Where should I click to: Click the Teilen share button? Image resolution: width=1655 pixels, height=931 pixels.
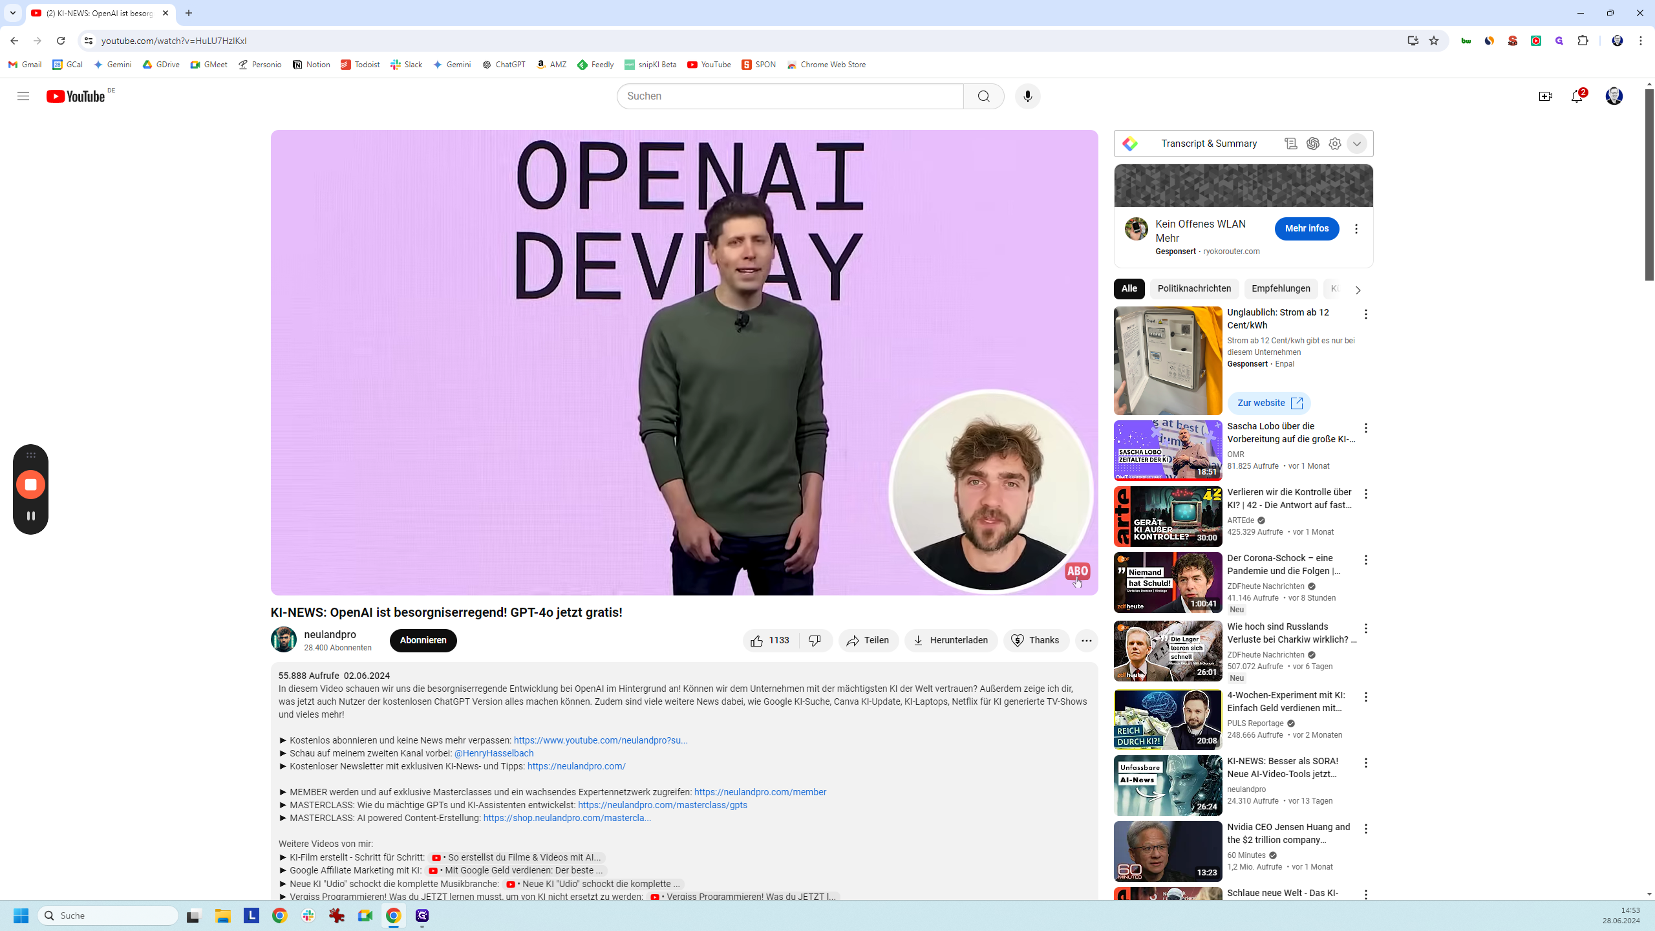pyautogui.click(x=868, y=640)
